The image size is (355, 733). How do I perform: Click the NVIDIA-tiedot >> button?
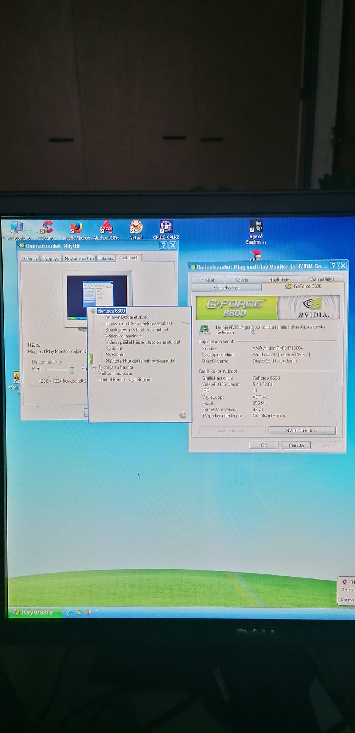[302, 430]
